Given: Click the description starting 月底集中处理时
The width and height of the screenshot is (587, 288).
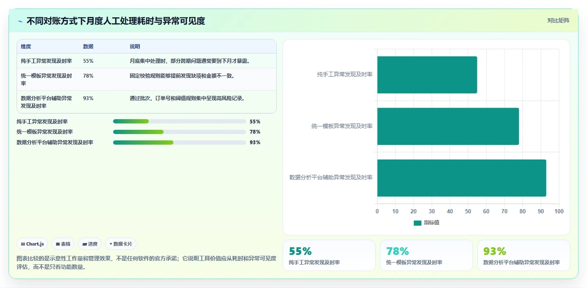Looking at the screenshot, I should [x=190, y=61].
